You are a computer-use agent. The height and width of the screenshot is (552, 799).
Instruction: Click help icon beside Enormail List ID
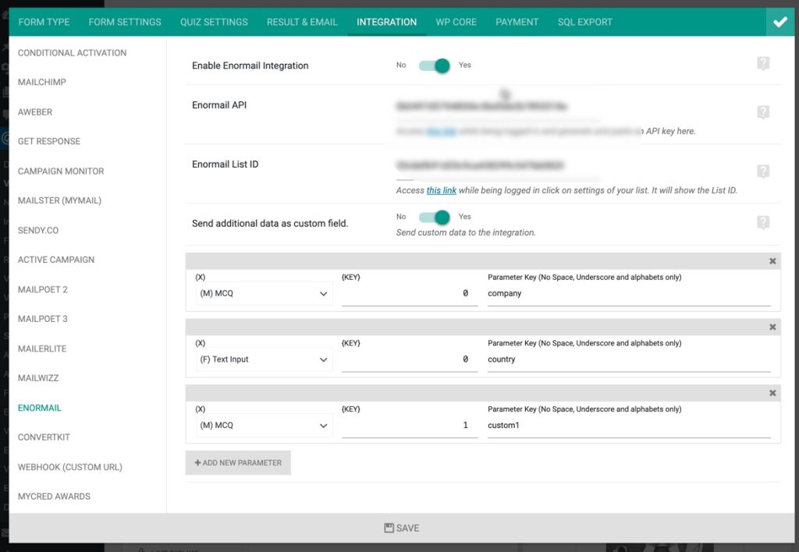[764, 172]
